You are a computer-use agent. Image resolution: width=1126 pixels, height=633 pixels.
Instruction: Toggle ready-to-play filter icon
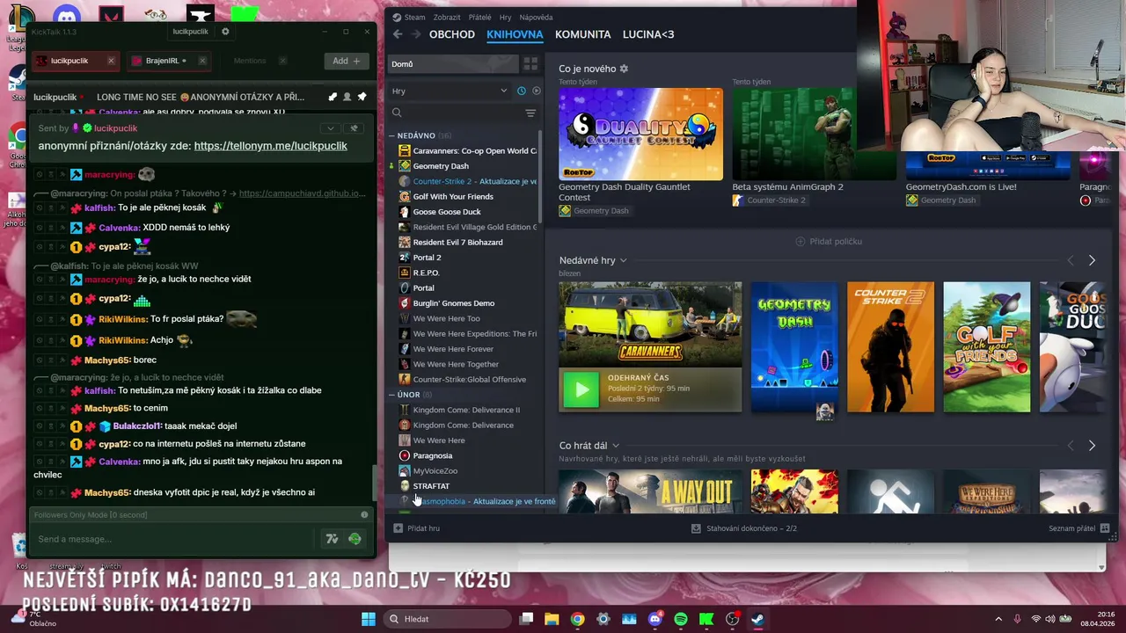[536, 91]
